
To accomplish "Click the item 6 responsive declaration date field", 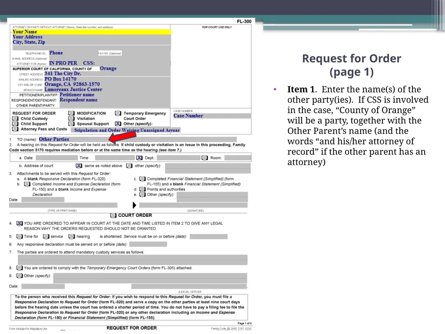I will coord(148,244).
